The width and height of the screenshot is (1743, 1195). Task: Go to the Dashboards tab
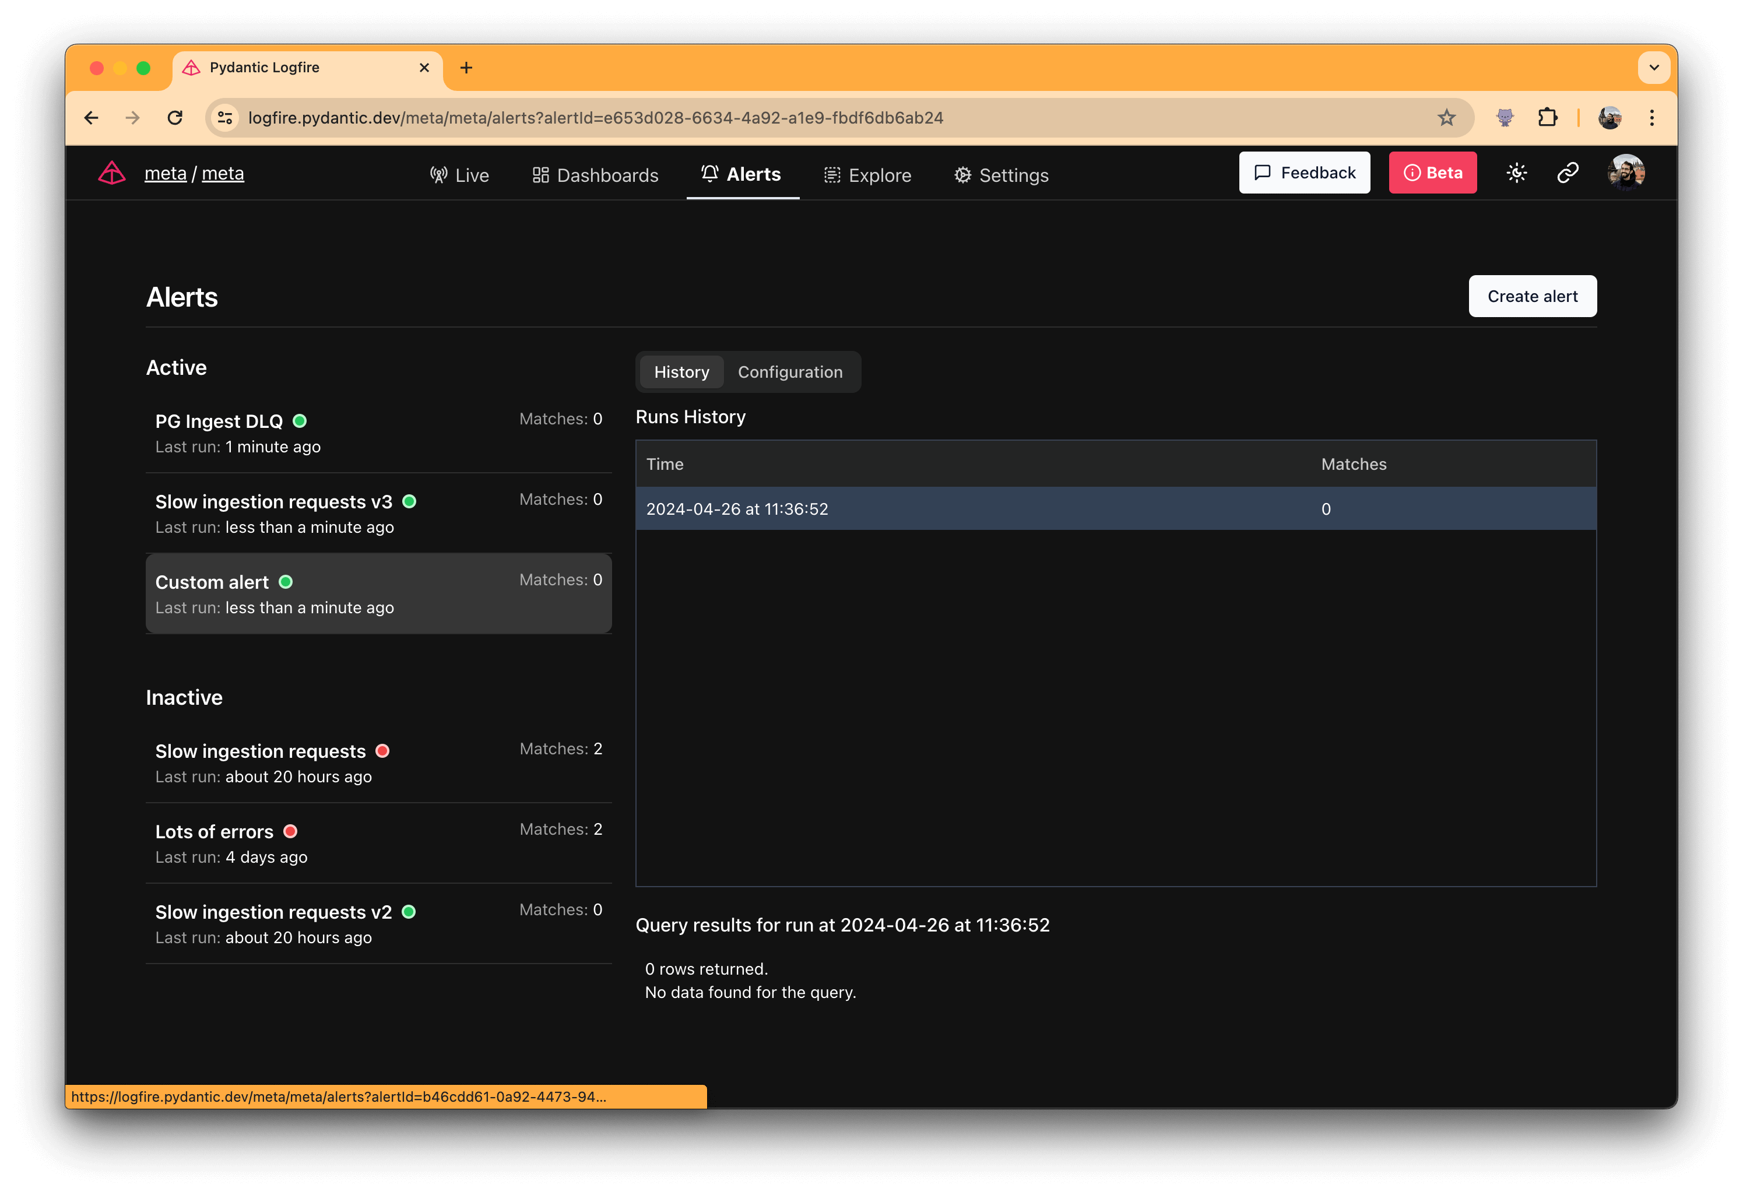click(x=596, y=175)
